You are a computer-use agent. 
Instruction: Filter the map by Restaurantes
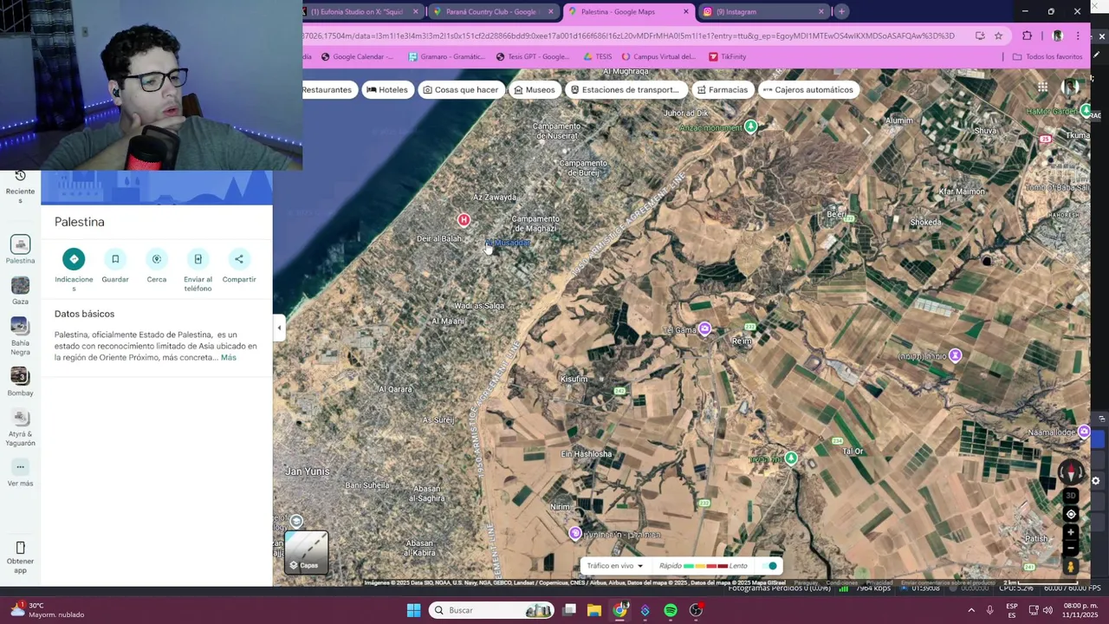328,89
